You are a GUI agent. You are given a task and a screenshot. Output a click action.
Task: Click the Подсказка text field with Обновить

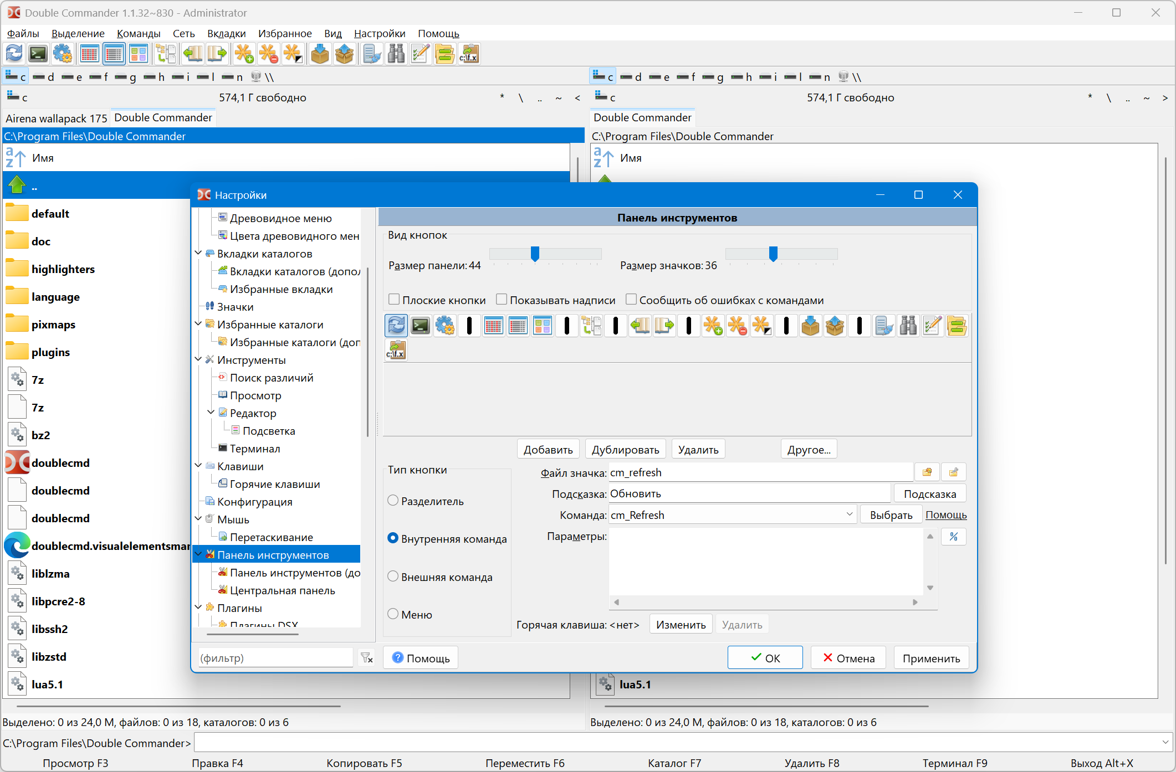pos(748,493)
